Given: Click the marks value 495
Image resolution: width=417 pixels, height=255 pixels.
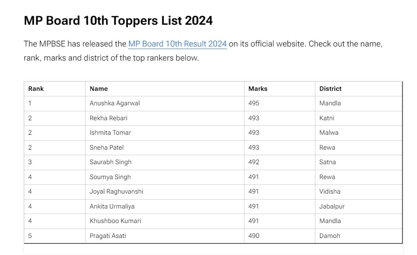Looking at the screenshot, I should click(x=254, y=103).
